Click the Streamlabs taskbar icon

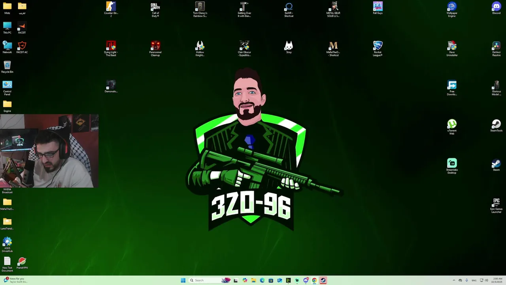point(297,280)
